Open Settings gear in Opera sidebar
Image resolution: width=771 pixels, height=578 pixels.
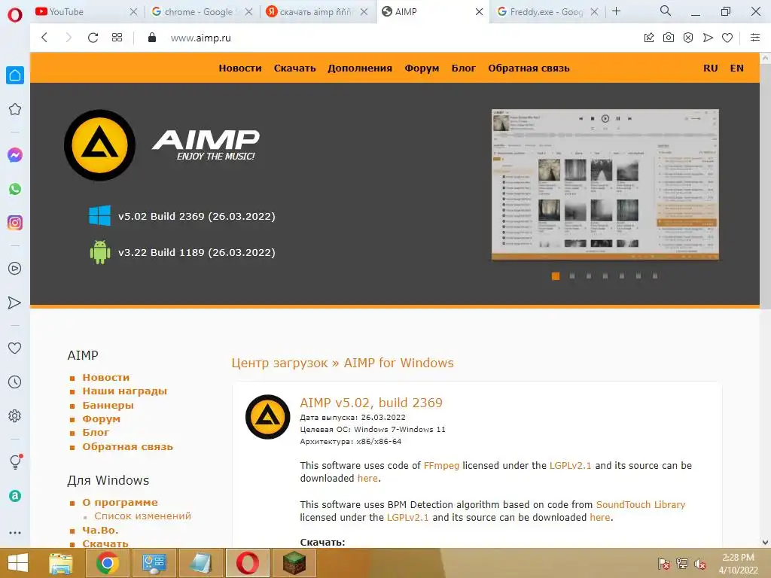[x=15, y=415]
